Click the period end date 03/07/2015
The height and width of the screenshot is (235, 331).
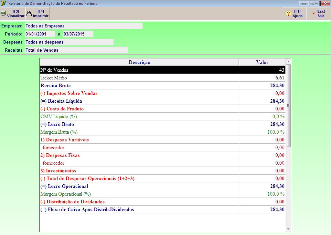click(78, 34)
